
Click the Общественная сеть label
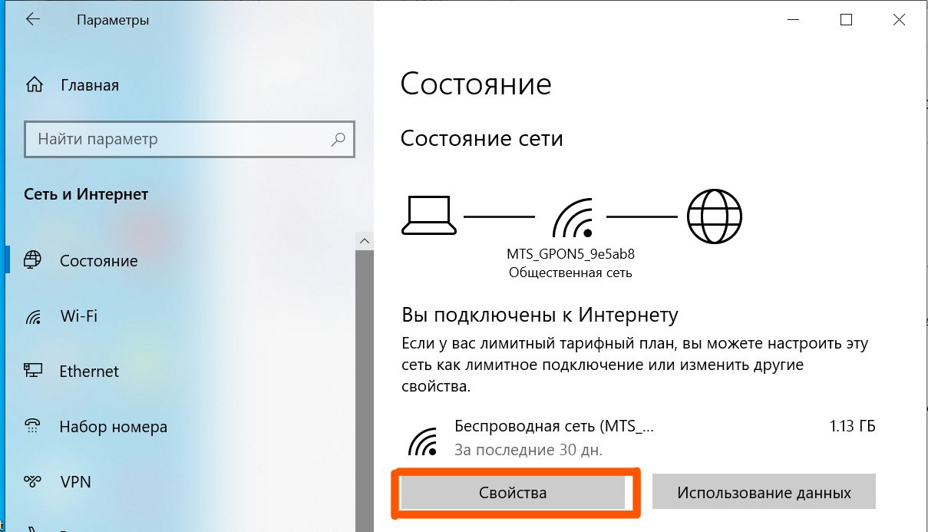click(x=570, y=273)
